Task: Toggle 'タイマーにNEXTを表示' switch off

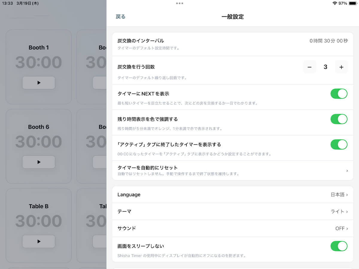Action: pos(339,94)
